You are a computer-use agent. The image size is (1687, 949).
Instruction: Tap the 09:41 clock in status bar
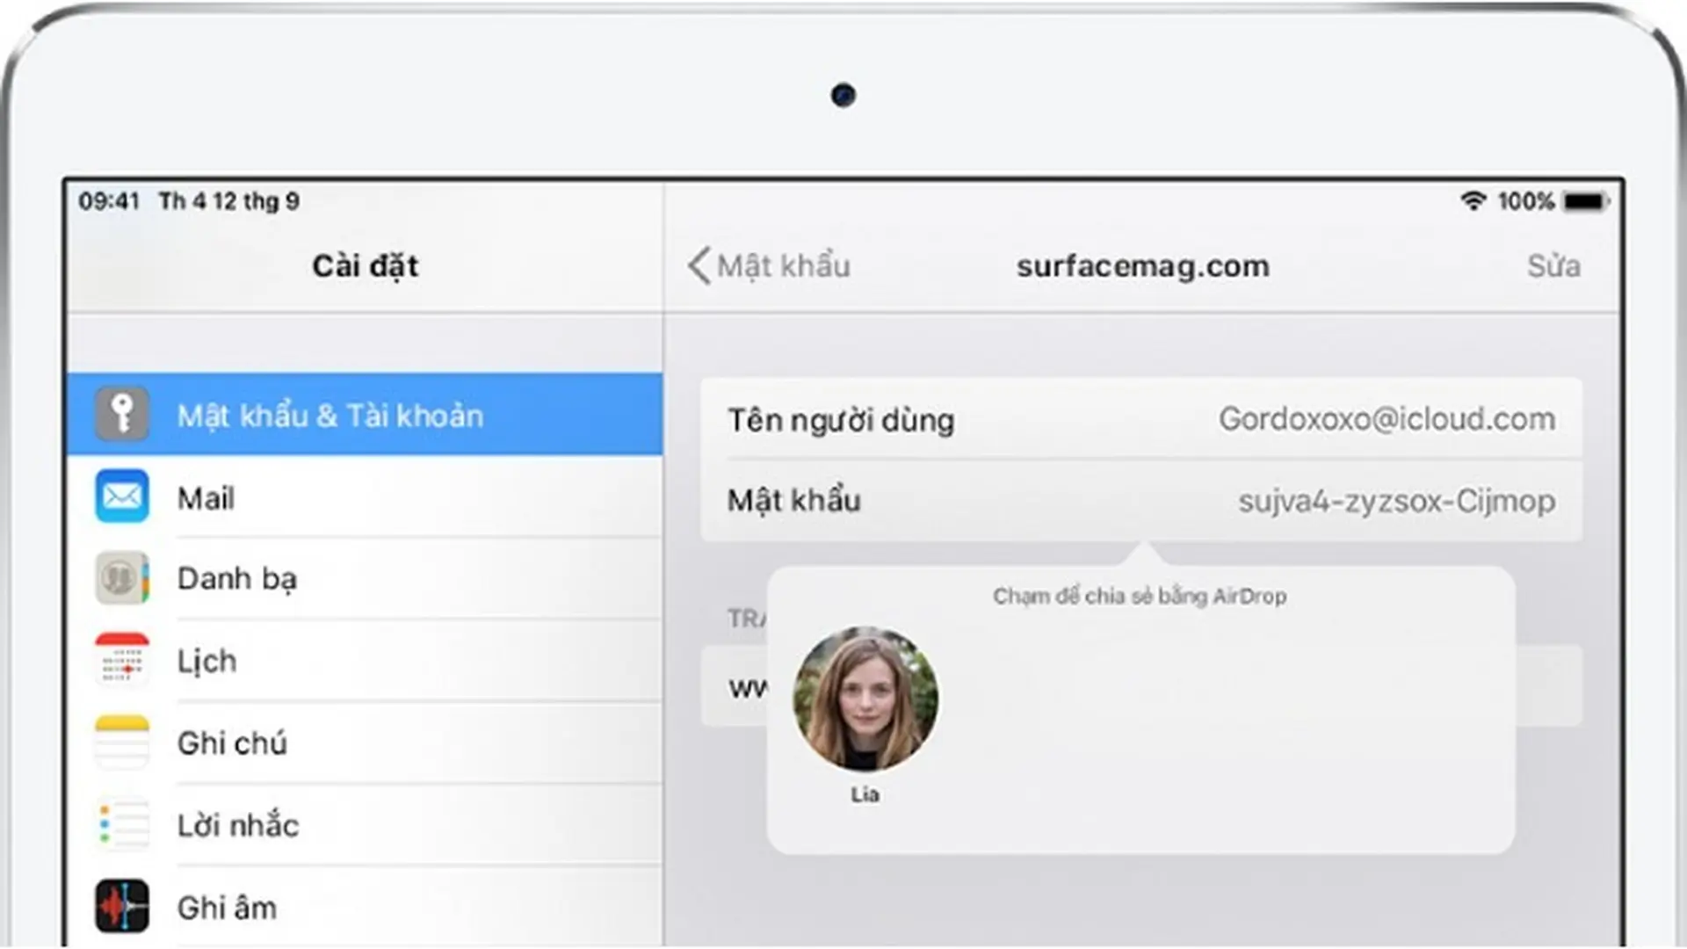[109, 201]
